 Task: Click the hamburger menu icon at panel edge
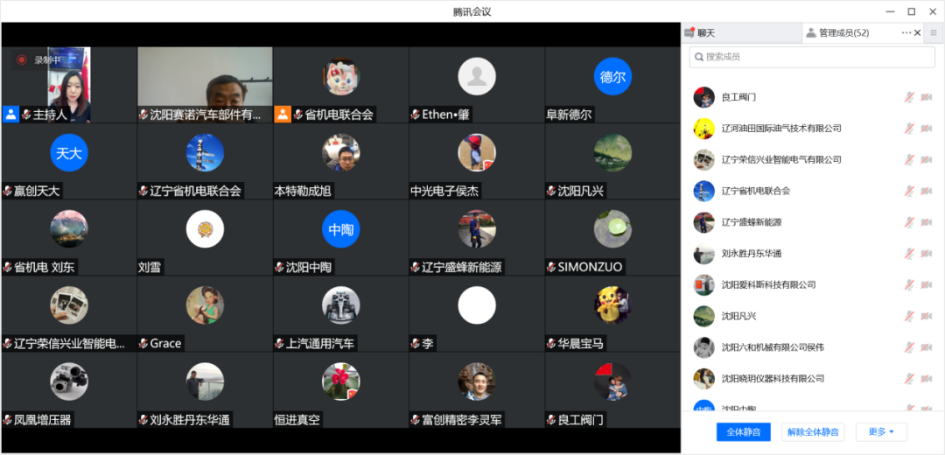click(x=934, y=33)
